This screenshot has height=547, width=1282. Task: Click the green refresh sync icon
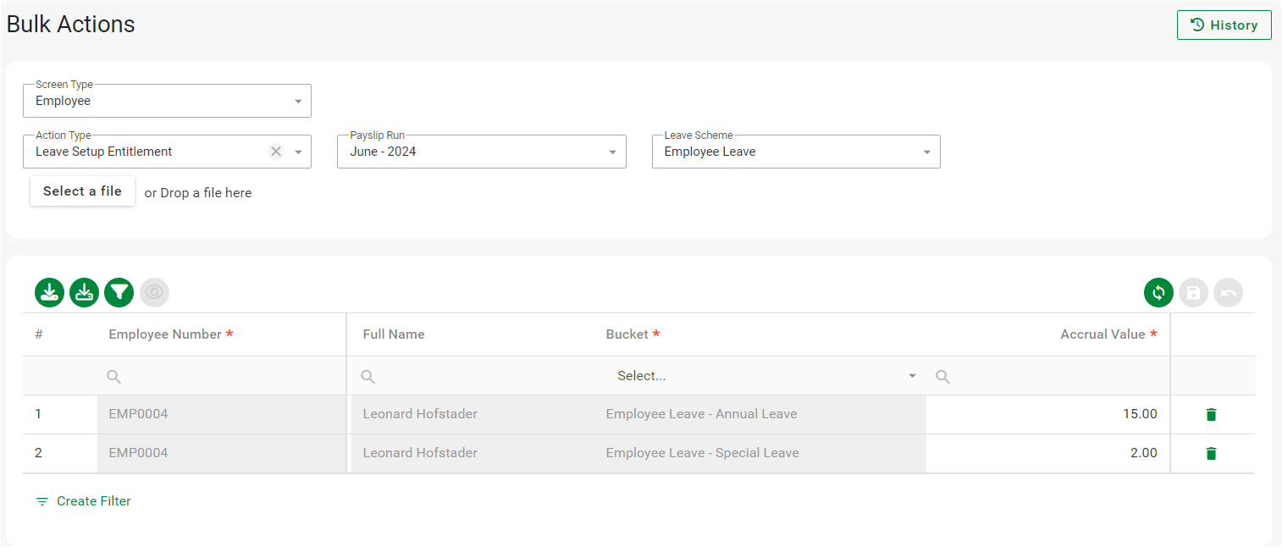tap(1158, 293)
